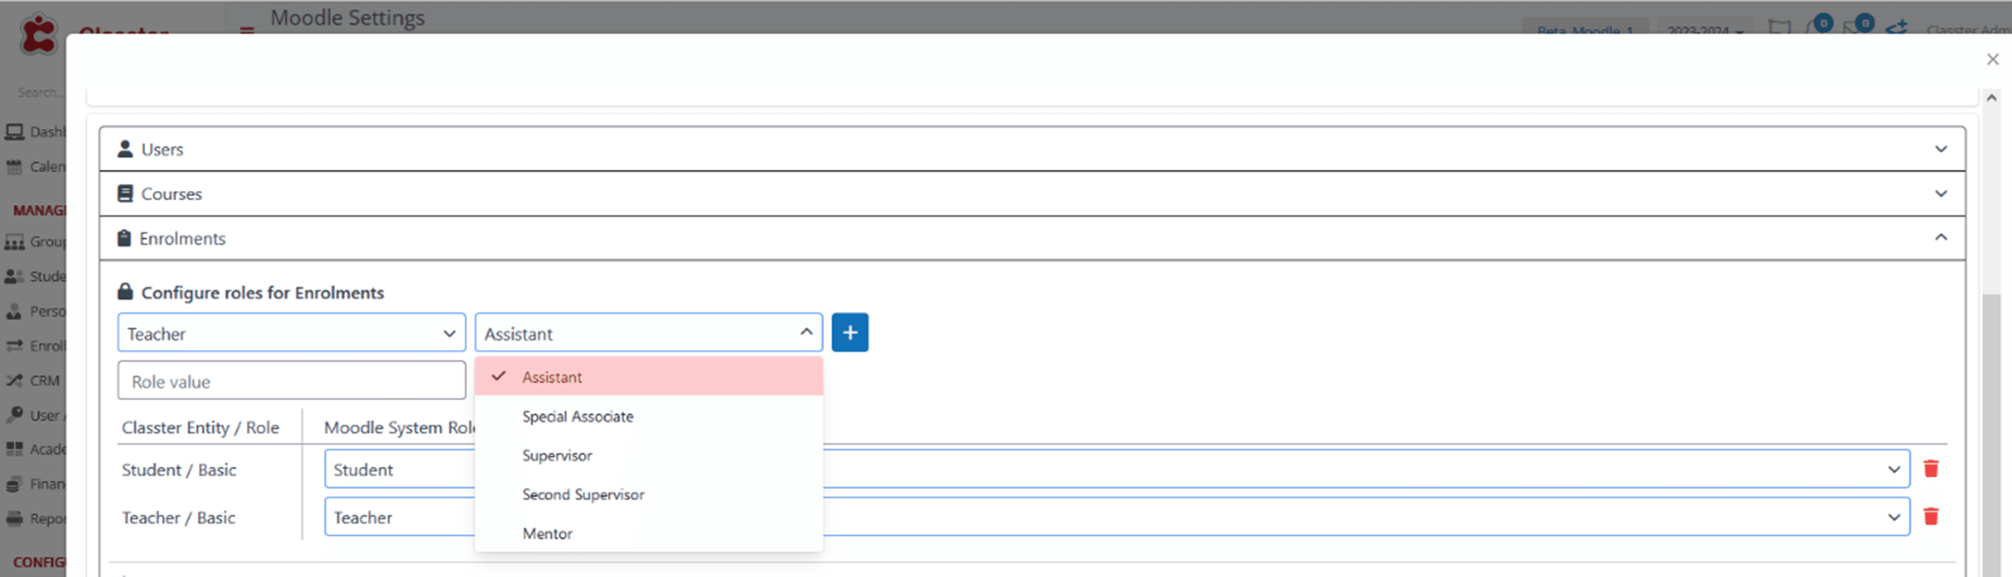Open the Students sidebar icon

click(14, 277)
